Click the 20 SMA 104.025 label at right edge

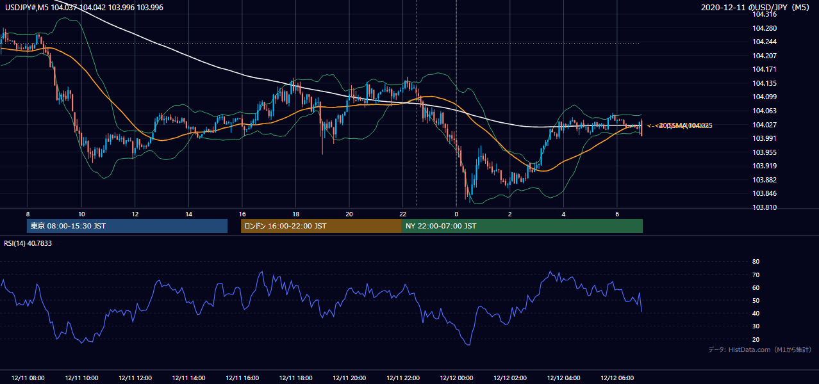tap(681, 125)
